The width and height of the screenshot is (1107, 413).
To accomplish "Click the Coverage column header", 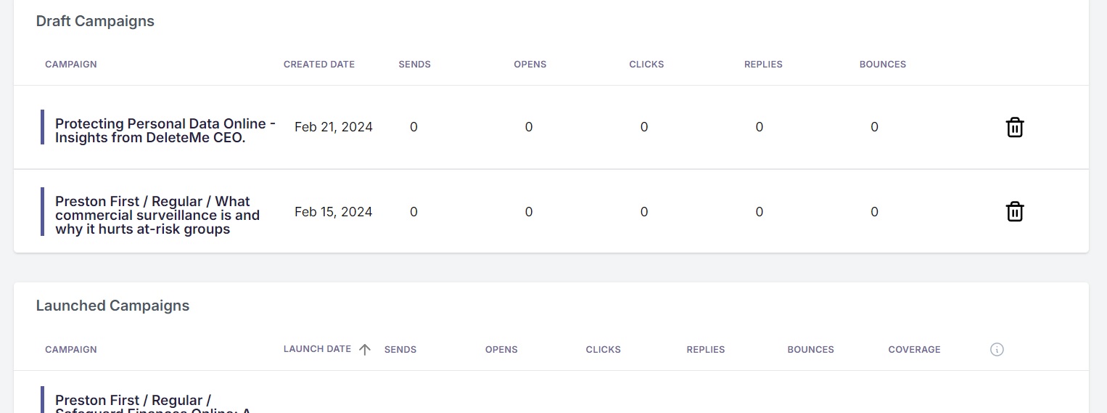I will (x=914, y=349).
